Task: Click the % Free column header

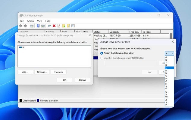Action: click(151, 32)
